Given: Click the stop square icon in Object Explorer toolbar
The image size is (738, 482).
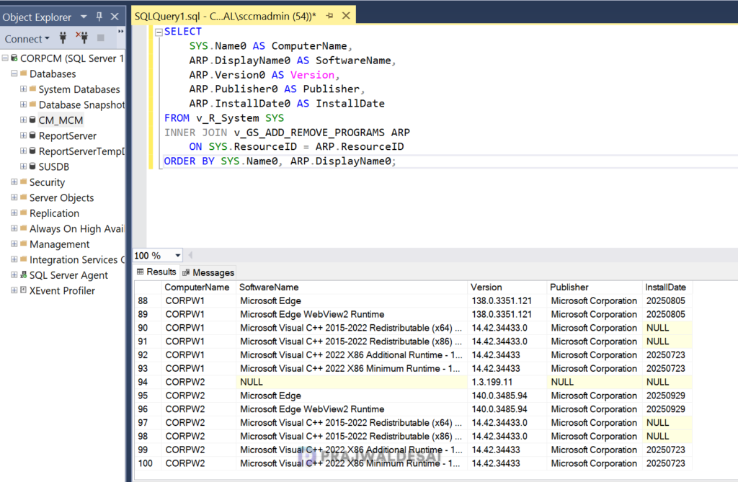Looking at the screenshot, I should point(100,37).
